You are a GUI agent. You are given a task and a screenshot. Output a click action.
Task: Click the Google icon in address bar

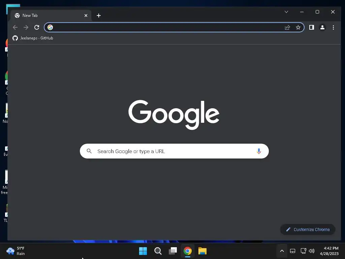pyautogui.click(x=50, y=27)
